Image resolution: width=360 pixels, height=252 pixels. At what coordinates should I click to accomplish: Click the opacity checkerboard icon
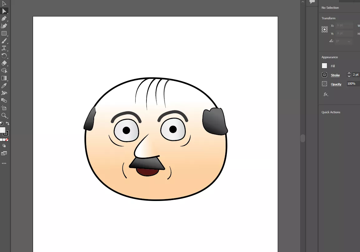click(324, 84)
